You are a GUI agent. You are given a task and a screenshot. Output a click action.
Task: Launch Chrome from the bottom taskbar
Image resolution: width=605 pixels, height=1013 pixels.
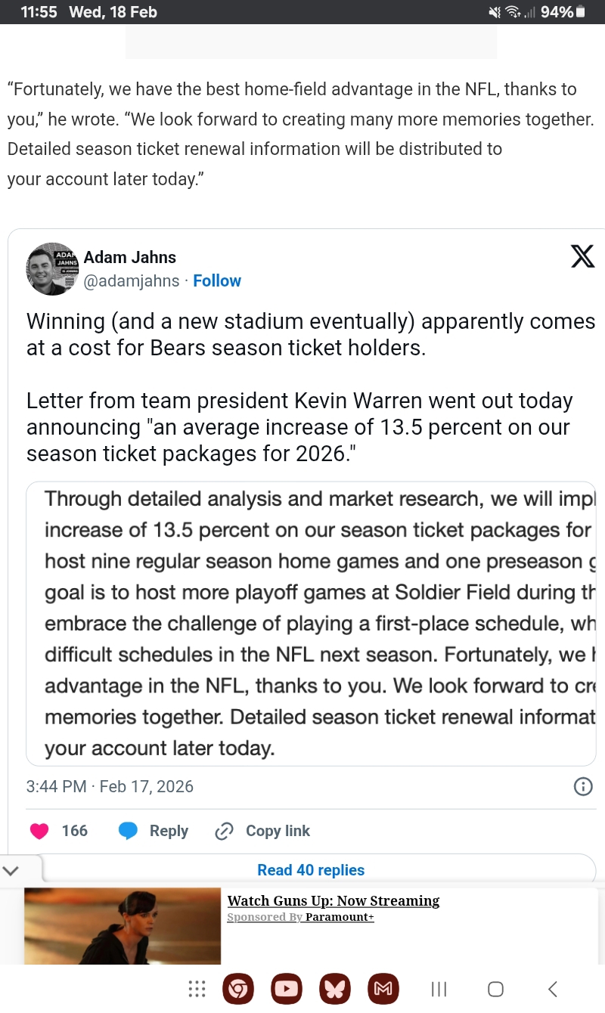tap(238, 989)
